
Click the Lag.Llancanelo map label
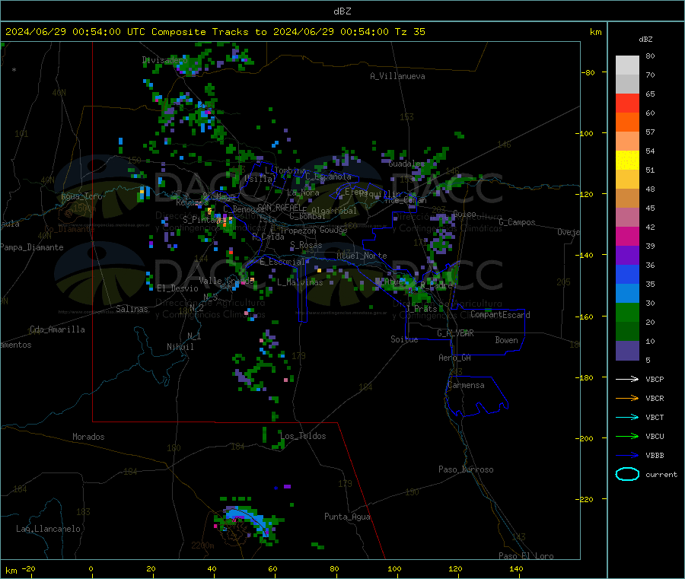pyautogui.click(x=48, y=530)
